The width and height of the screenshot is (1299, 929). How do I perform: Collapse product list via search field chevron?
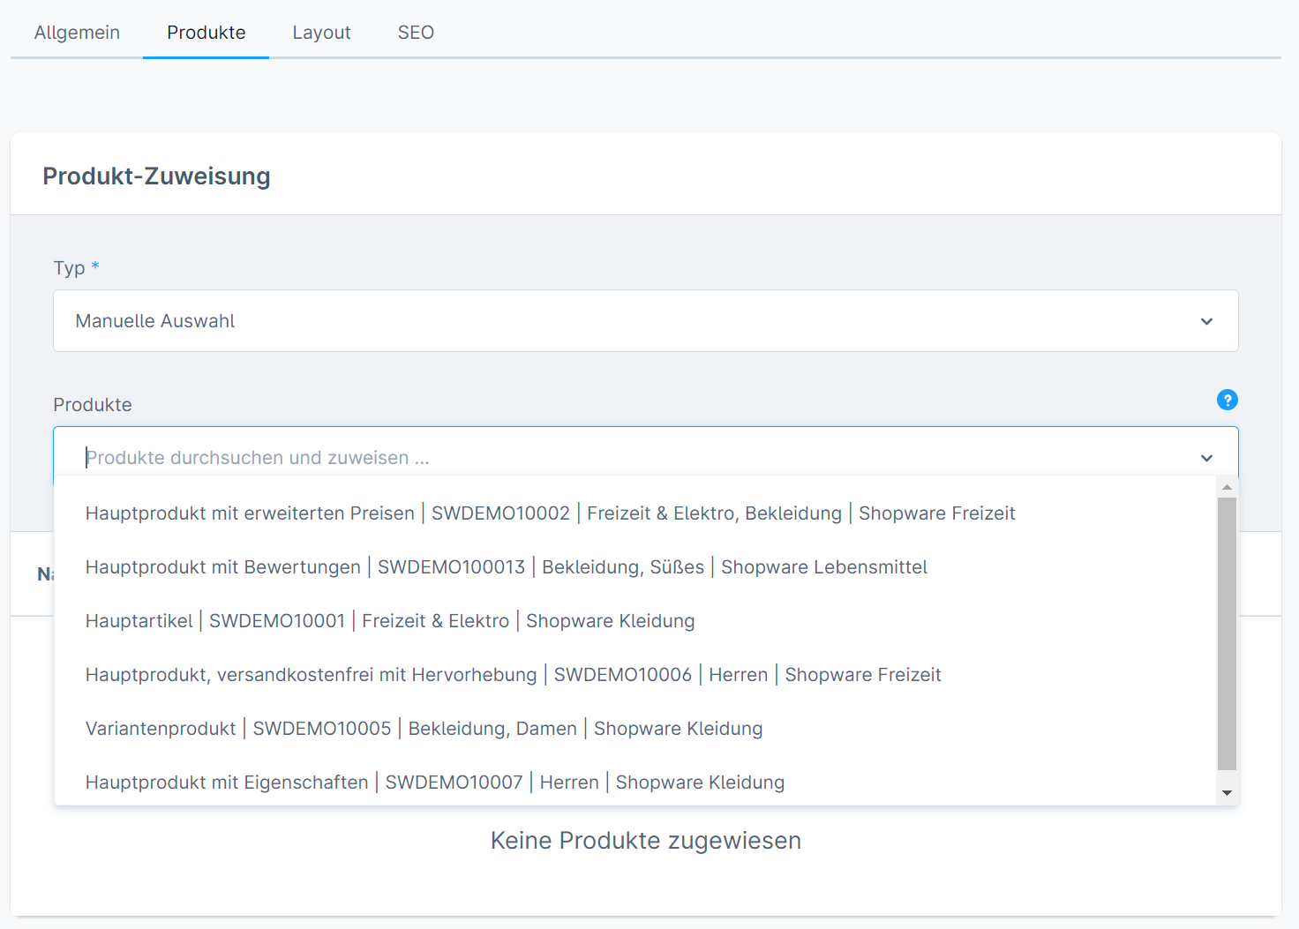coord(1206,458)
